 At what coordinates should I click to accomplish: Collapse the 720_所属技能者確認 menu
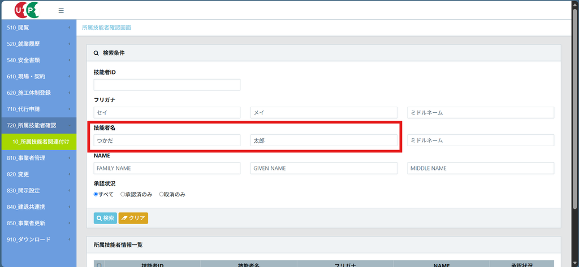(39, 125)
